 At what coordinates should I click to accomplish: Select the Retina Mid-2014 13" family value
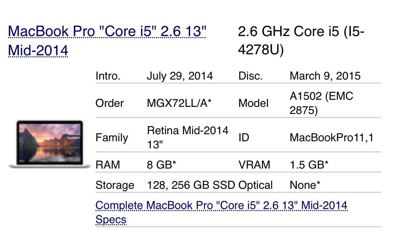tap(187, 137)
